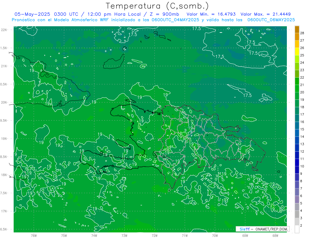Click the title "Temperatura (C,somb.)"
The image size is (309, 239).
coord(157,6)
